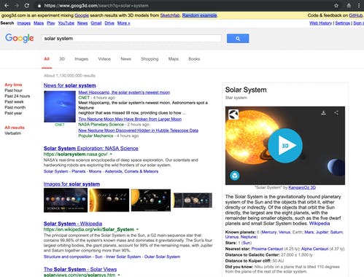Image resolution: width=364 pixels, height=277 pixels.
Task: Open The Solar System - Solar Views result
Action: (80, 269)
